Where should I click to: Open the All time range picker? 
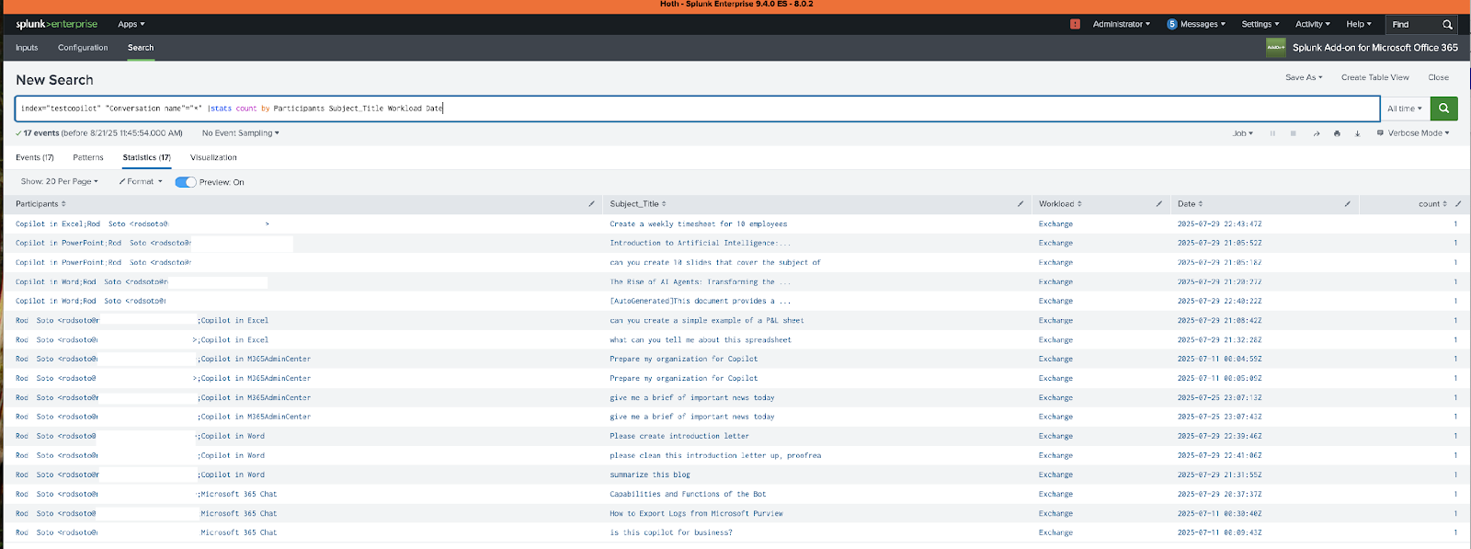1405,109
